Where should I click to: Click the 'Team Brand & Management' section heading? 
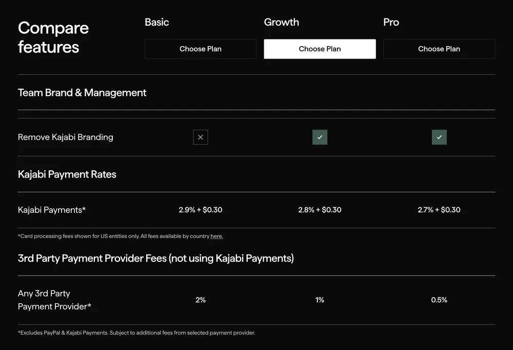pyautogui.click(x=82, y=93)
